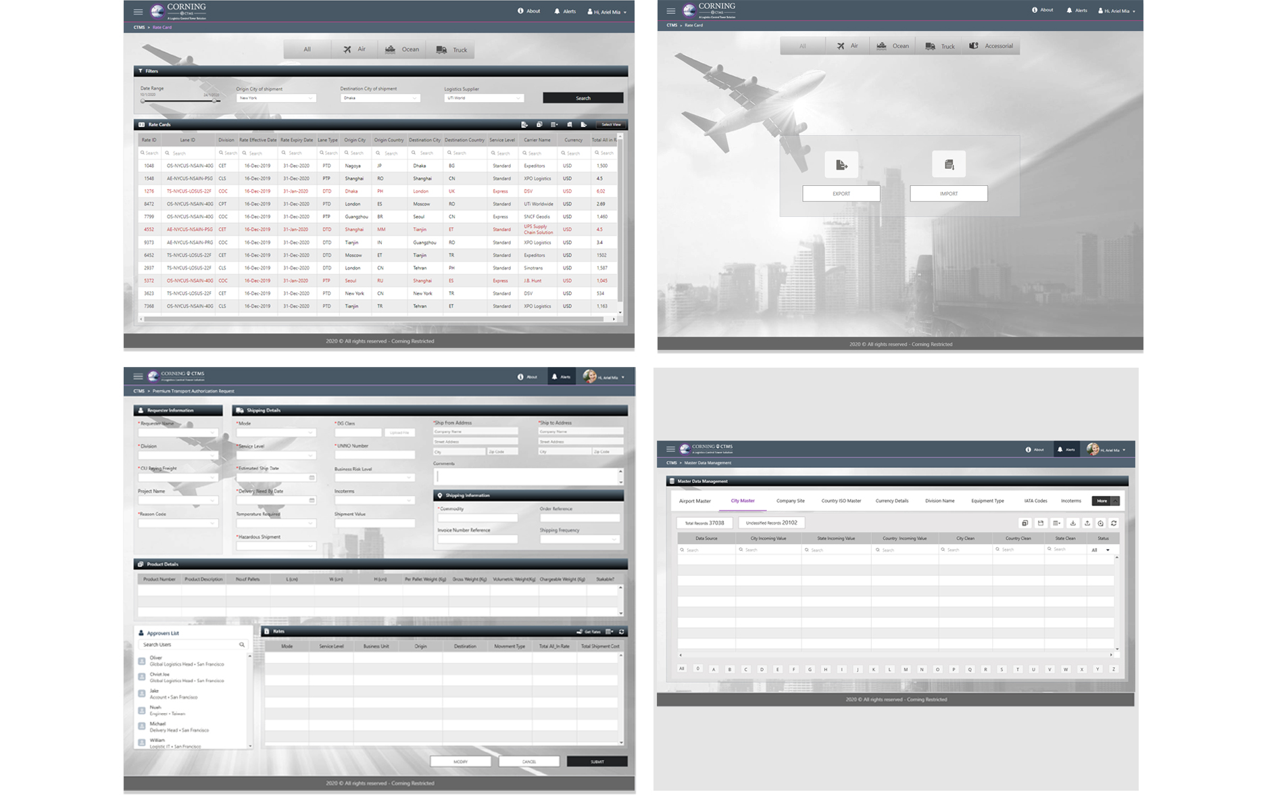The image size is (1284, 811).
Task: Click the copy icon in Rate Cards toolbar
Action: click(539, 124)
